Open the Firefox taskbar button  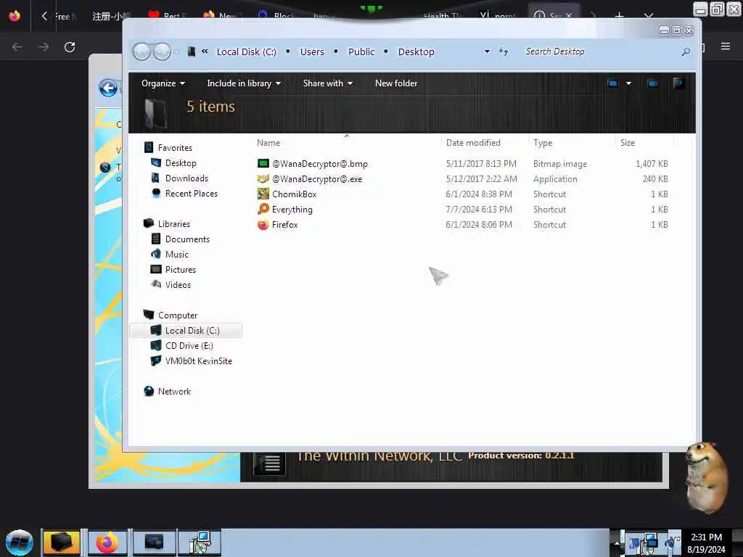(107, 542)
